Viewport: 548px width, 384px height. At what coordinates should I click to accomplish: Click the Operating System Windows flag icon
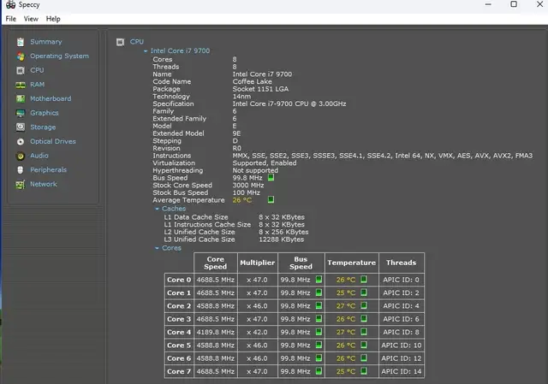[21, 56]
